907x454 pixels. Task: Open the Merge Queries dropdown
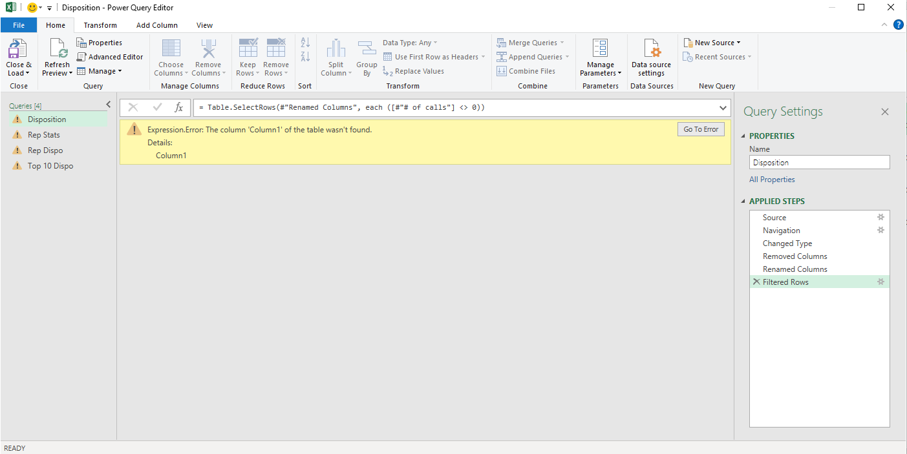[x=529, y=43]
